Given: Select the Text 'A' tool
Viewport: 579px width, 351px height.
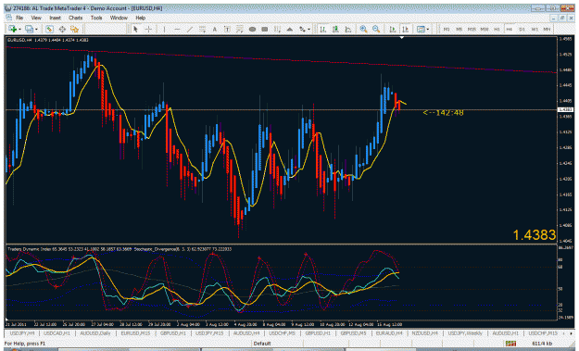Looking at the screenshot, I should (215, 29).
